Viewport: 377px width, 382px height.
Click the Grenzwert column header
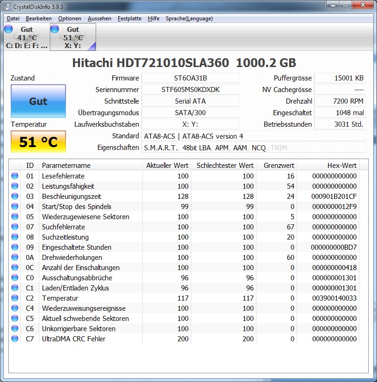click(276, 166)
